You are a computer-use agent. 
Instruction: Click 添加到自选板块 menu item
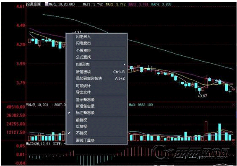pos(96,78)
